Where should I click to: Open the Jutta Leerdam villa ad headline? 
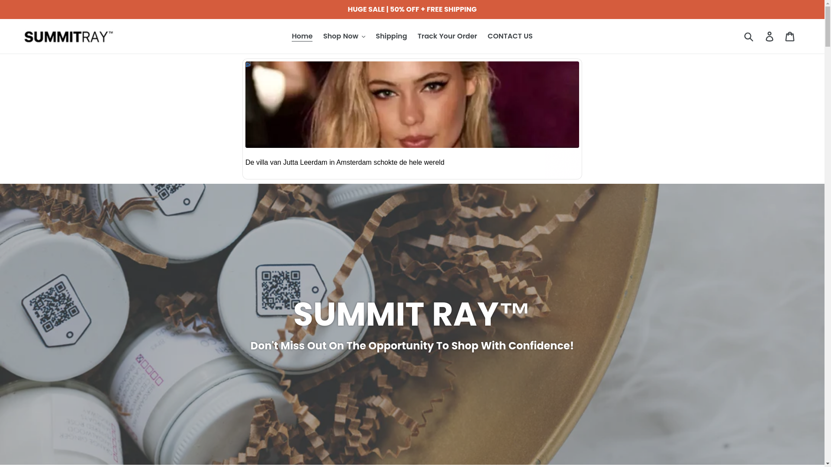point(345,163)
